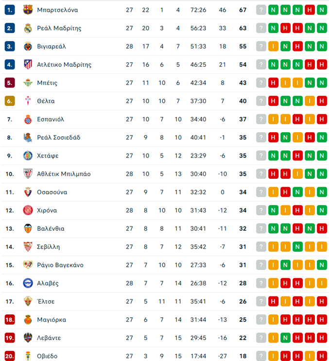This screenshot has width=329, height=361.
Task: Go to Ράγιο Βαγεκάνο team page
Action: [x=60, y=265]
